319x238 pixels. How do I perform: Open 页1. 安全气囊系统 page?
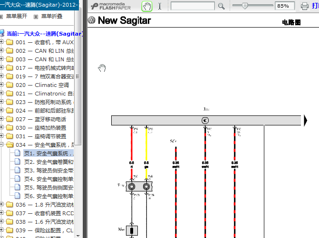pos(48,153)
